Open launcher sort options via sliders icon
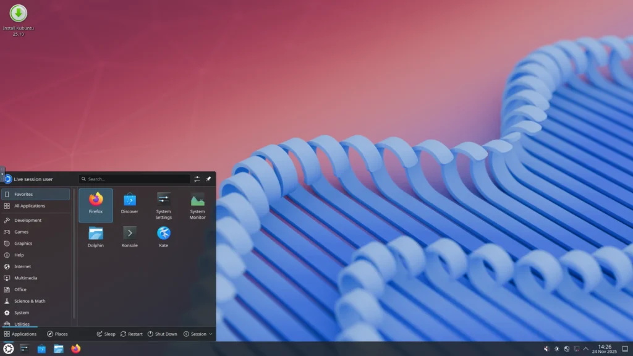Screen dimensions: 633x356 point(197,179)
